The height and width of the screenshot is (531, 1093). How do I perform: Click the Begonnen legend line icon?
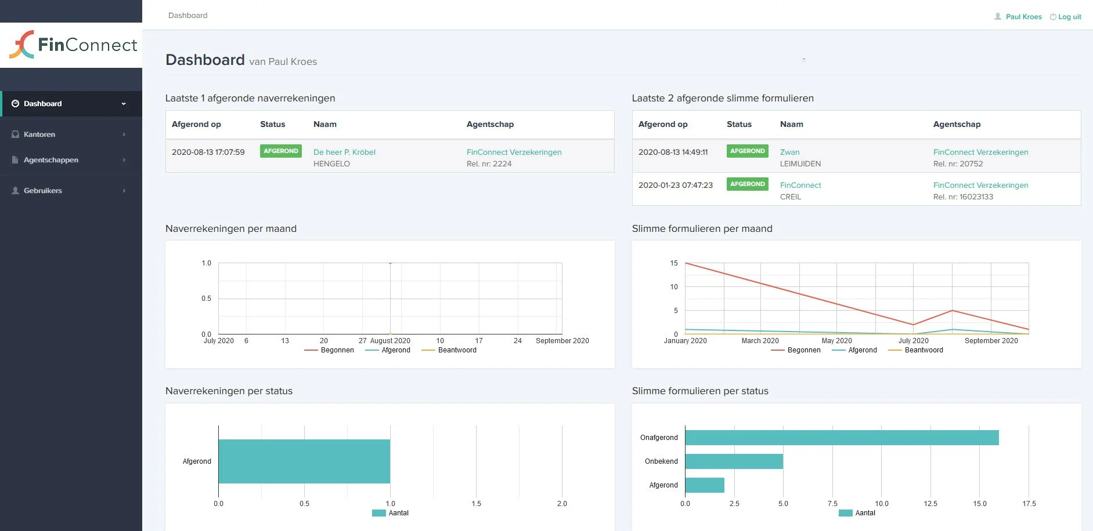(x=309, y=350)
